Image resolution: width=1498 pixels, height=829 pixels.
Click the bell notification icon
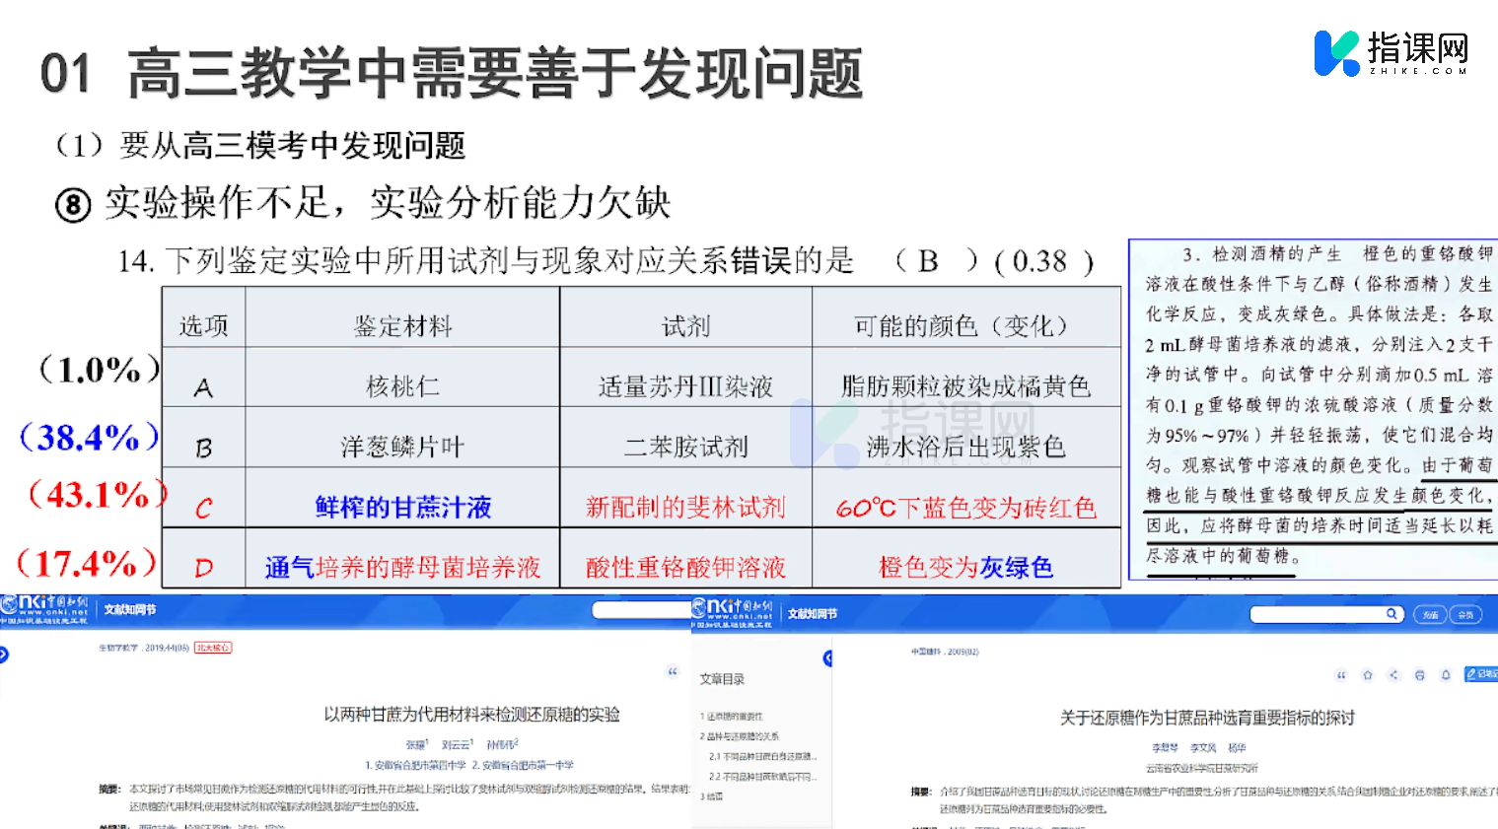point(1446,675)
